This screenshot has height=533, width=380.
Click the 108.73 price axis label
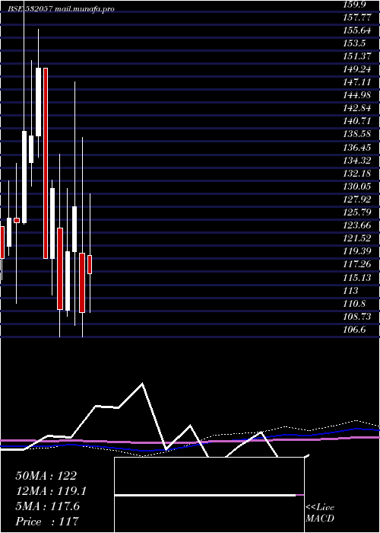[358, 316]
